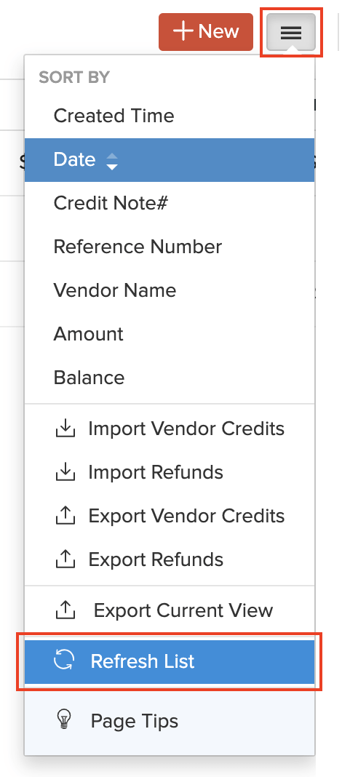
Task: Choose Import Refunds
Action: point(170,473)
